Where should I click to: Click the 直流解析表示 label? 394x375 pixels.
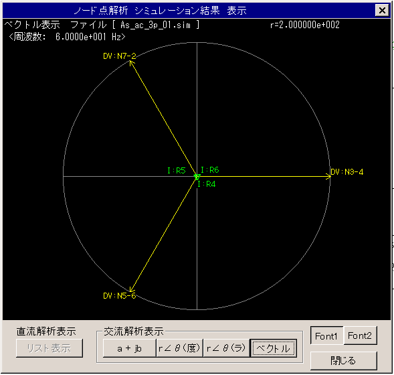click(x=46, y=331)
